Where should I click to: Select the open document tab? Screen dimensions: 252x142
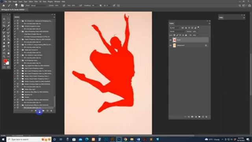pos(13,9)
